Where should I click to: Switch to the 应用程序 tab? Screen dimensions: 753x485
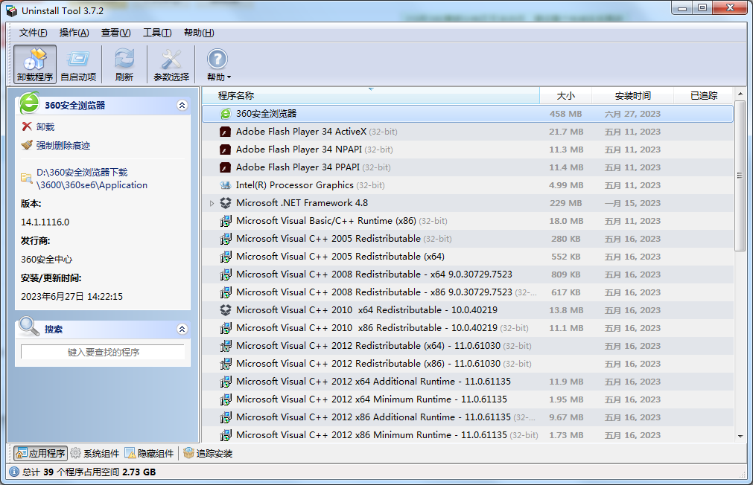tap(40, 453)
